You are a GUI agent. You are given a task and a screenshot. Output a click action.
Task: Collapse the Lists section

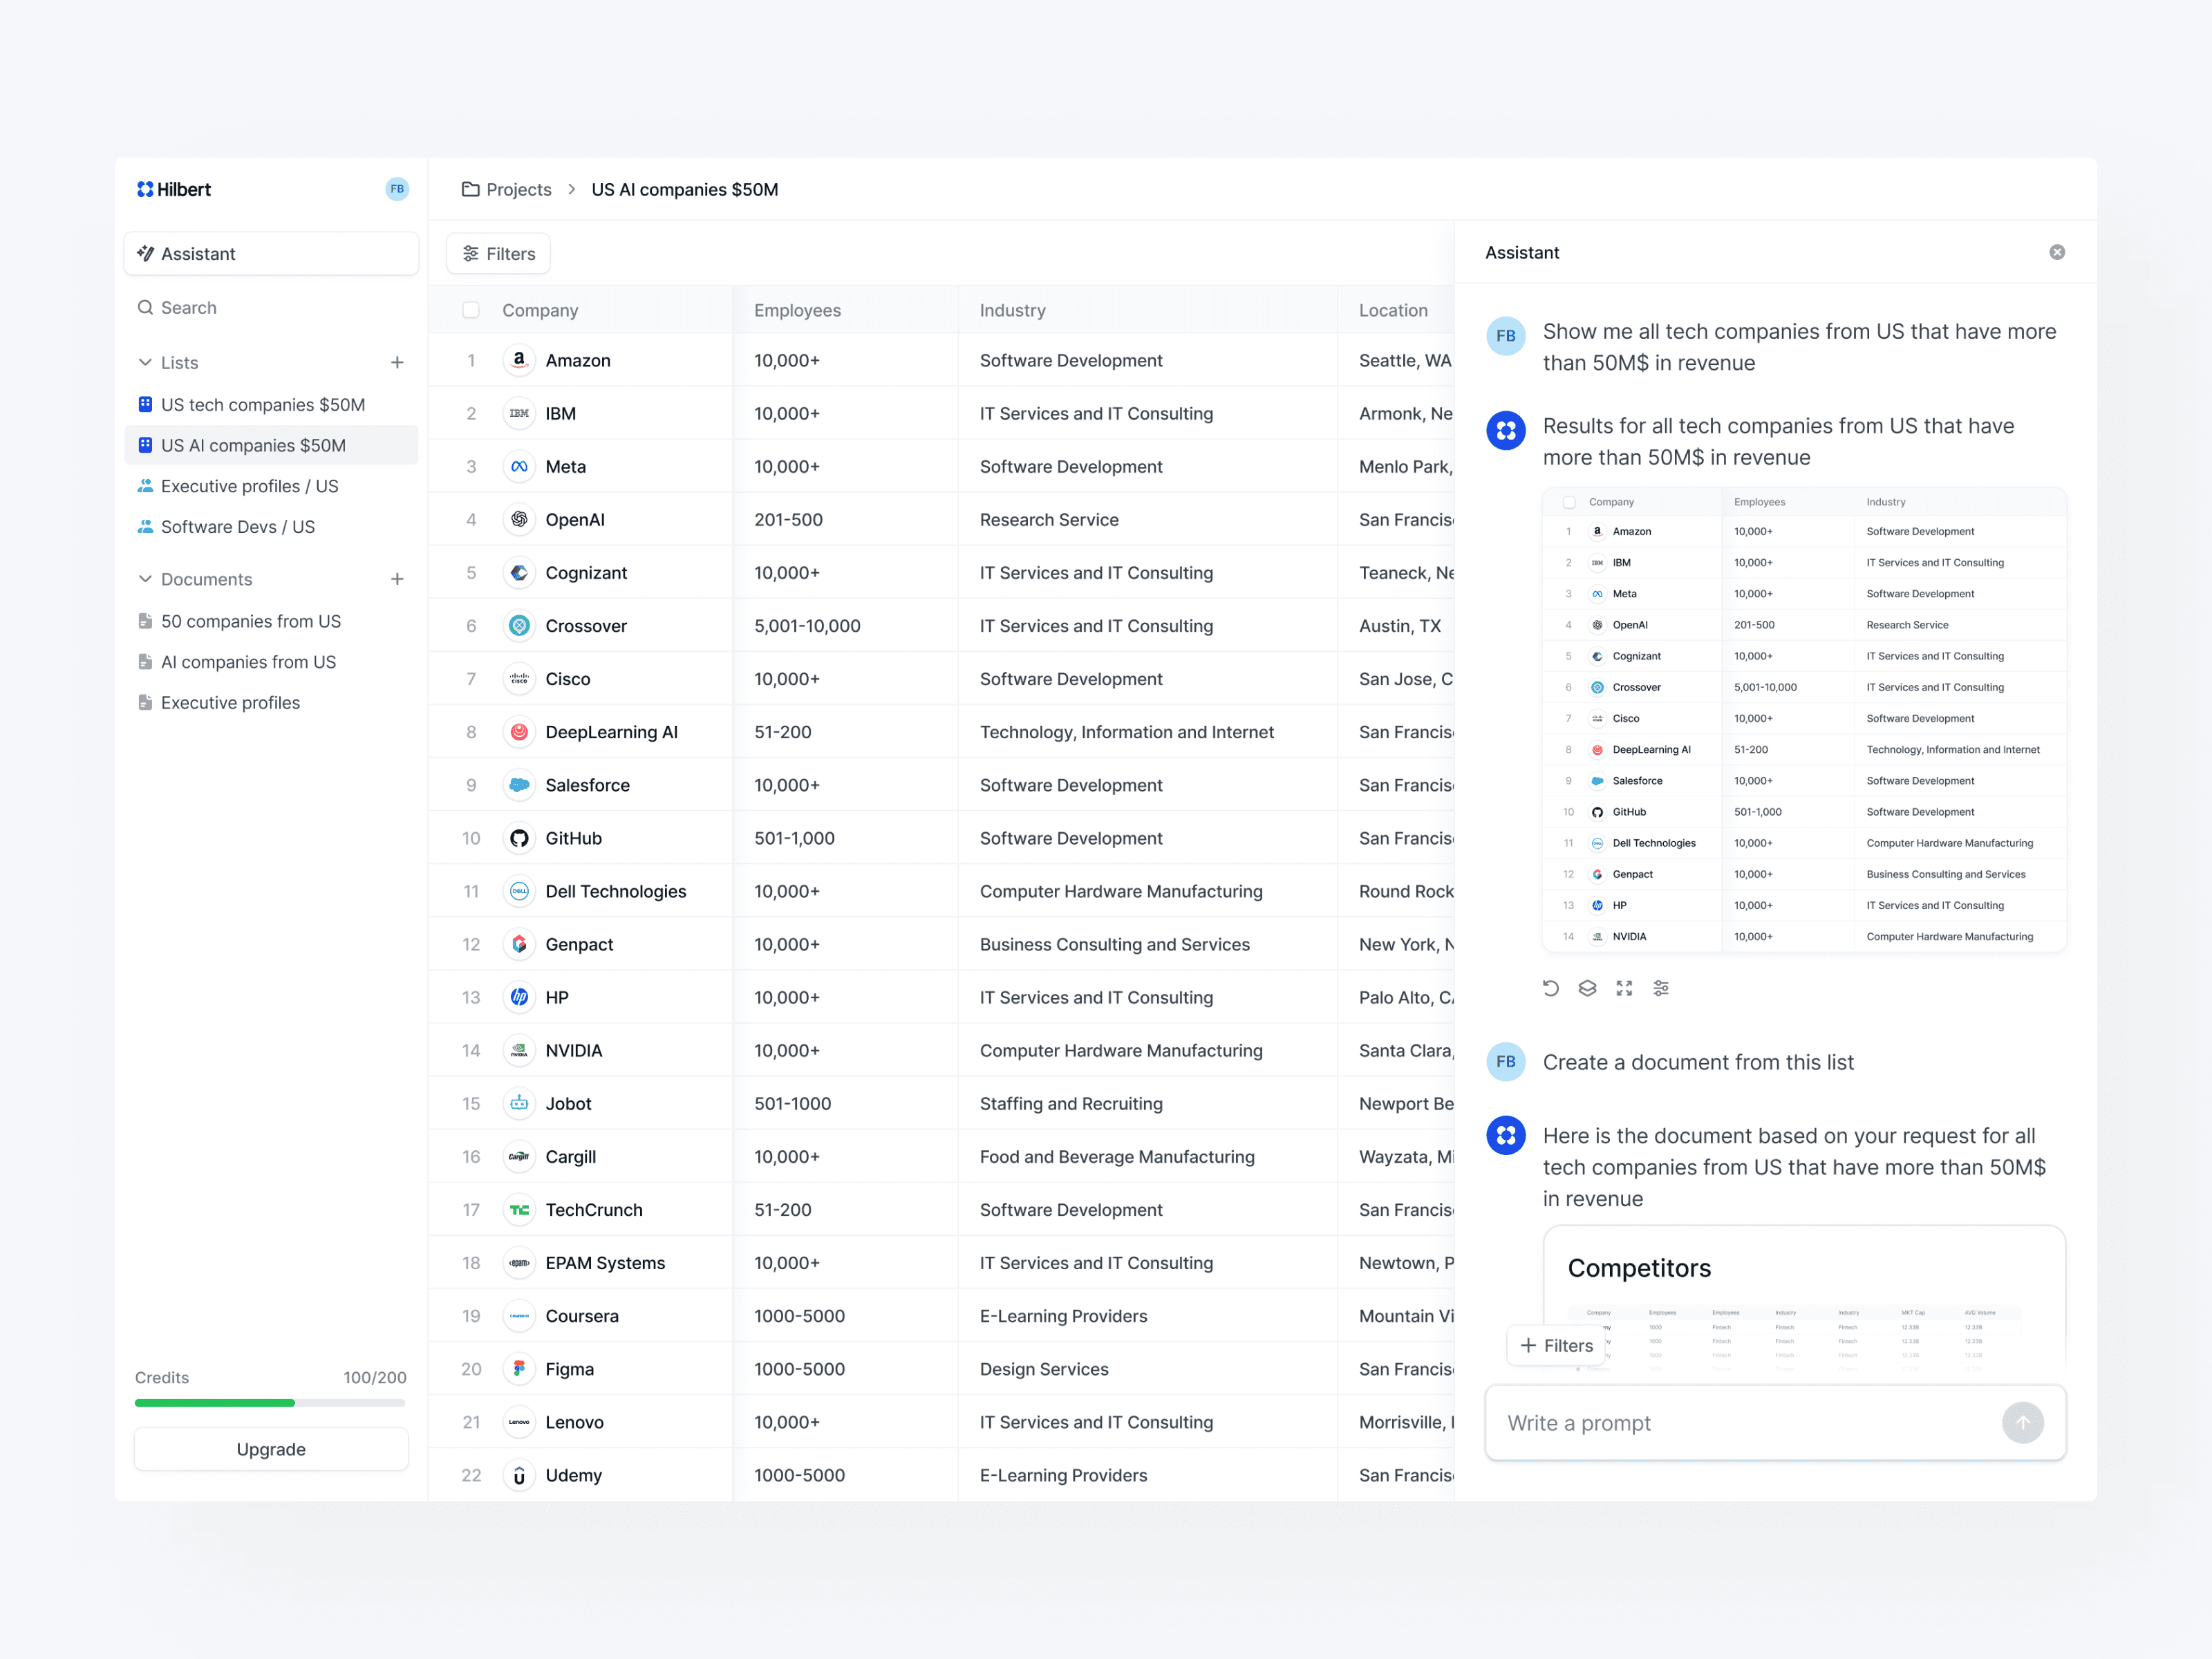click(x=145, y=362)
